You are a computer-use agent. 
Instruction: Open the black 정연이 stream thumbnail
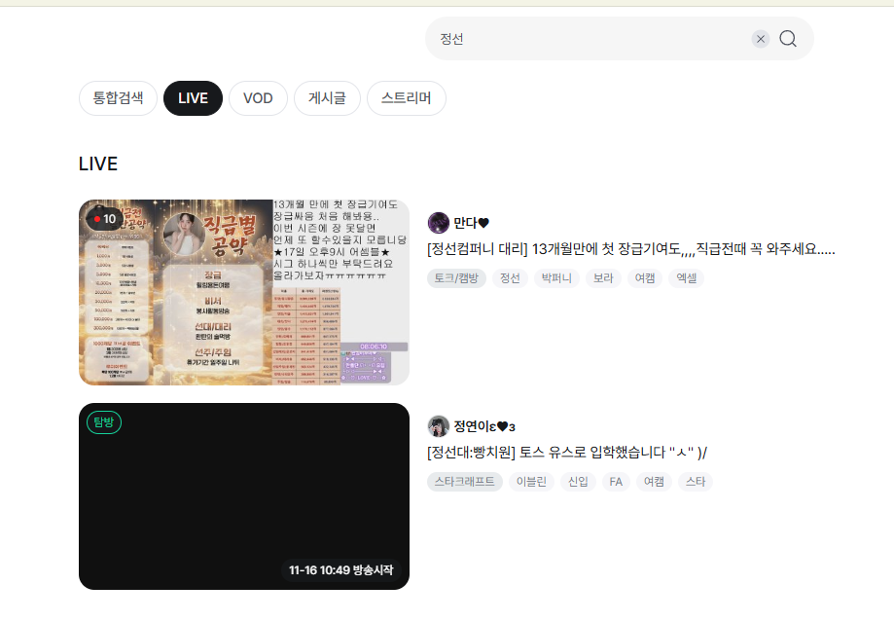click(x=243, y=496)
